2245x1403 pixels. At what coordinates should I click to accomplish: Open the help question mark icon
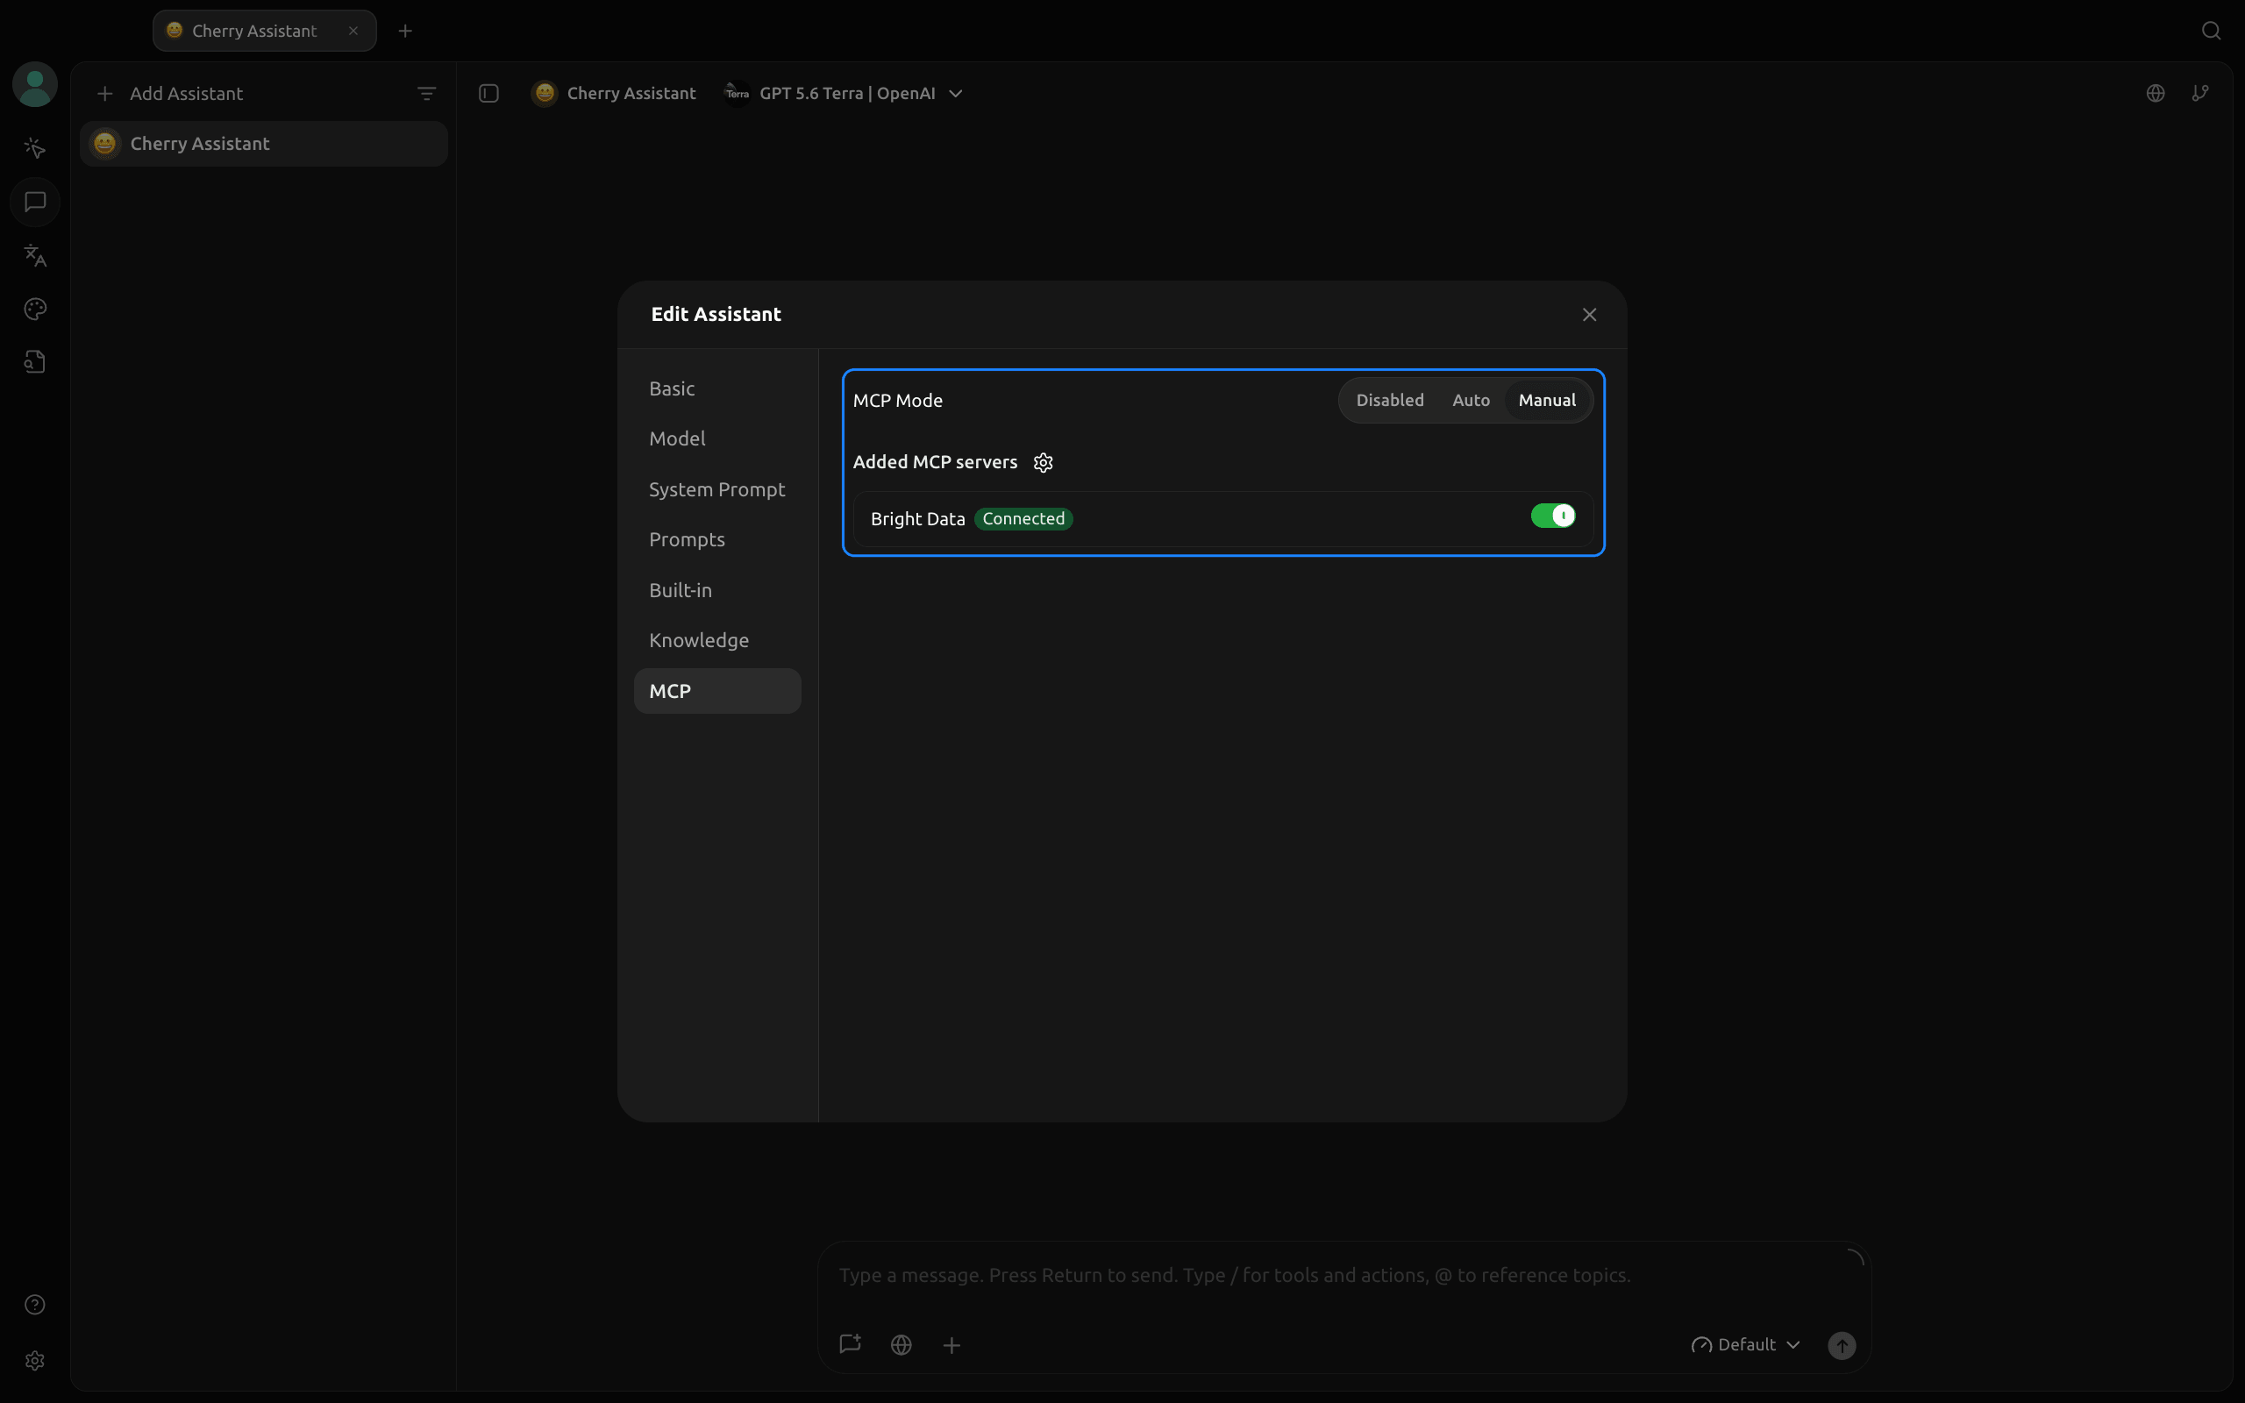pos(35,1305)
